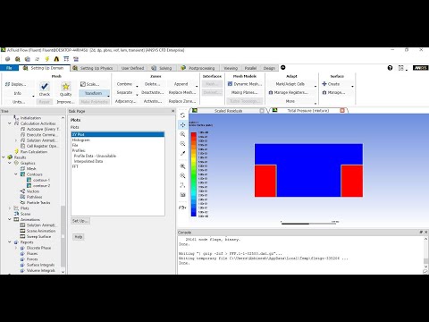Screen dimensions: 429x322
Task: Open the Scale mesh dialog
Action: (x=89, y=84)
